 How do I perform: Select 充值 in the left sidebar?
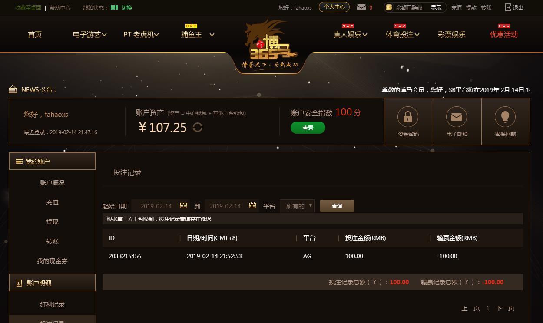point(52,202)
